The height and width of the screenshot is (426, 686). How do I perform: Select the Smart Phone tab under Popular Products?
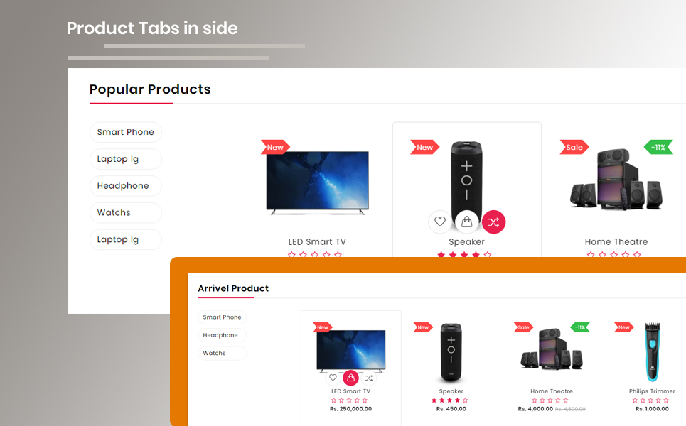pos(126,132)
